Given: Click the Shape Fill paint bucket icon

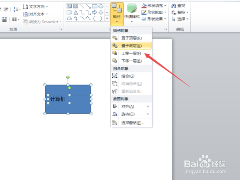Looking at the screenshot, I should 144,6.
